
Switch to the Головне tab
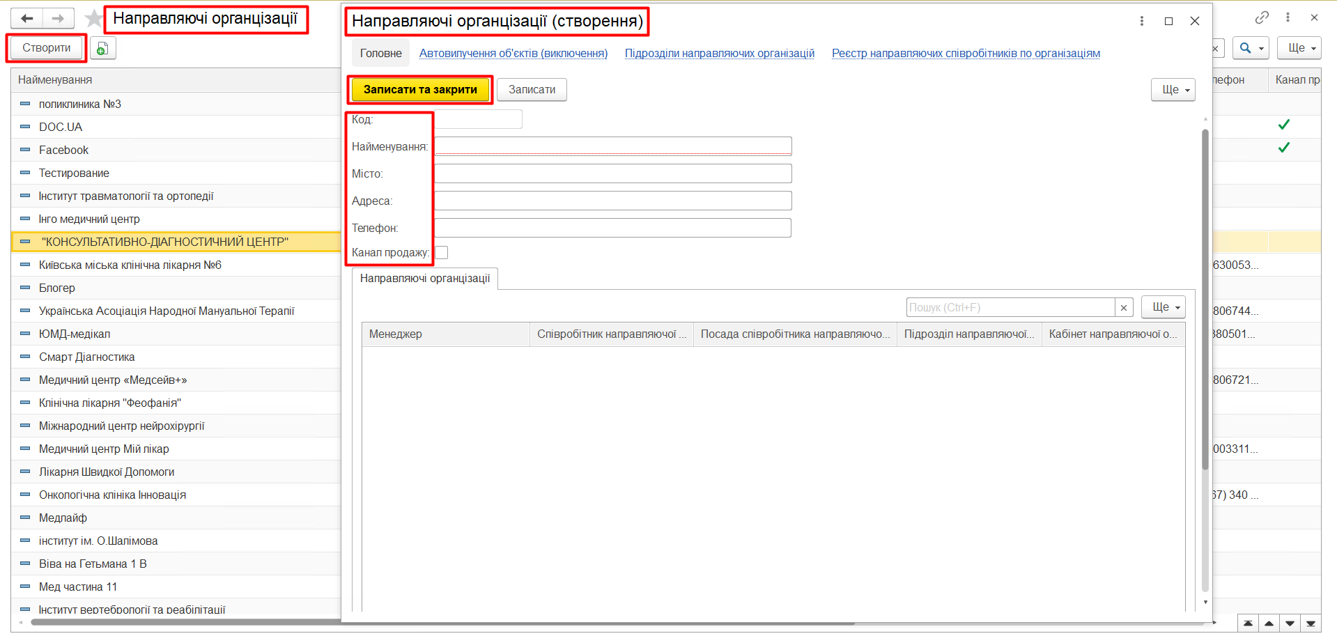tap(380, 54)
